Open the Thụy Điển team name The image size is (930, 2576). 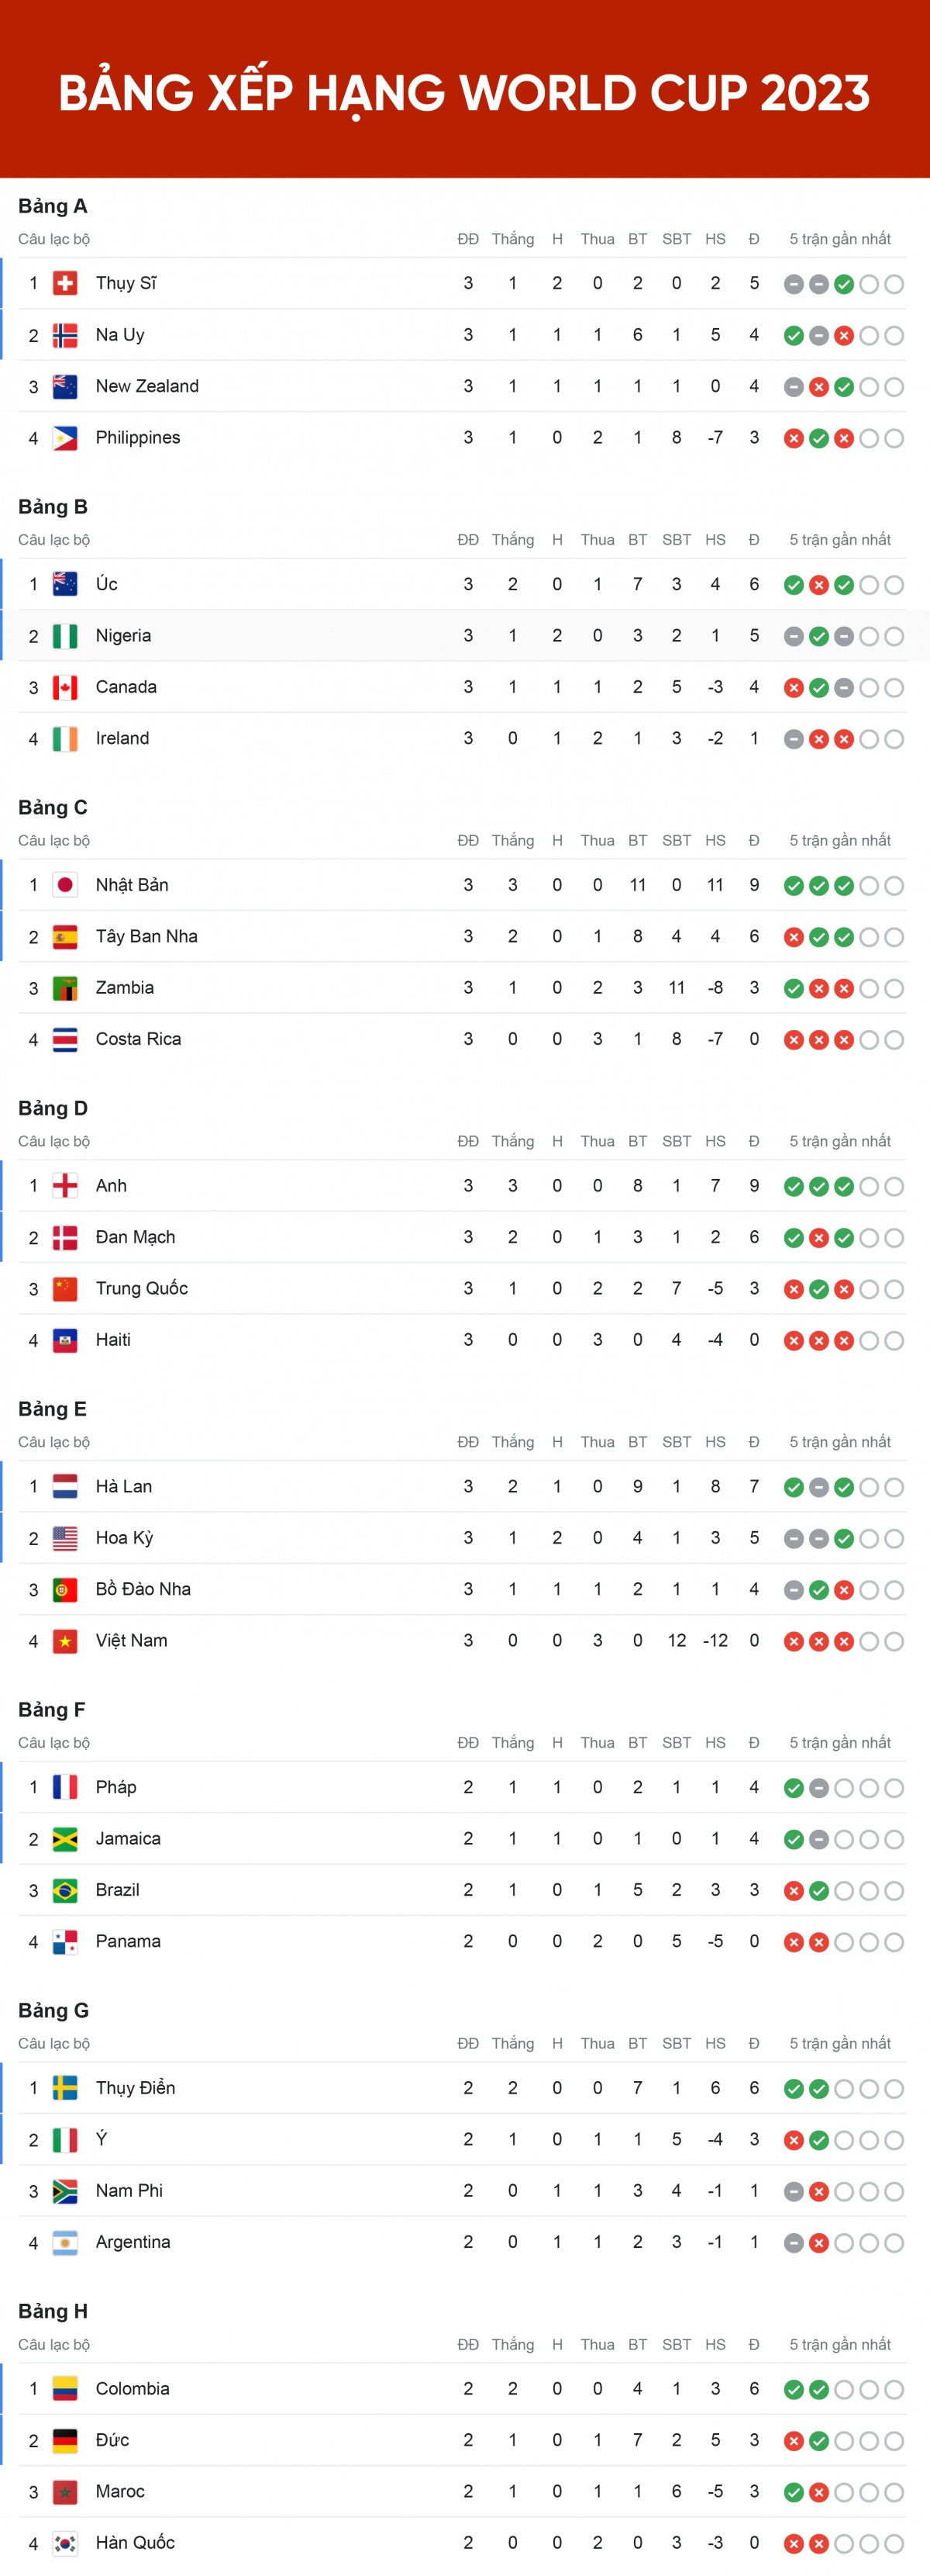136,2088
